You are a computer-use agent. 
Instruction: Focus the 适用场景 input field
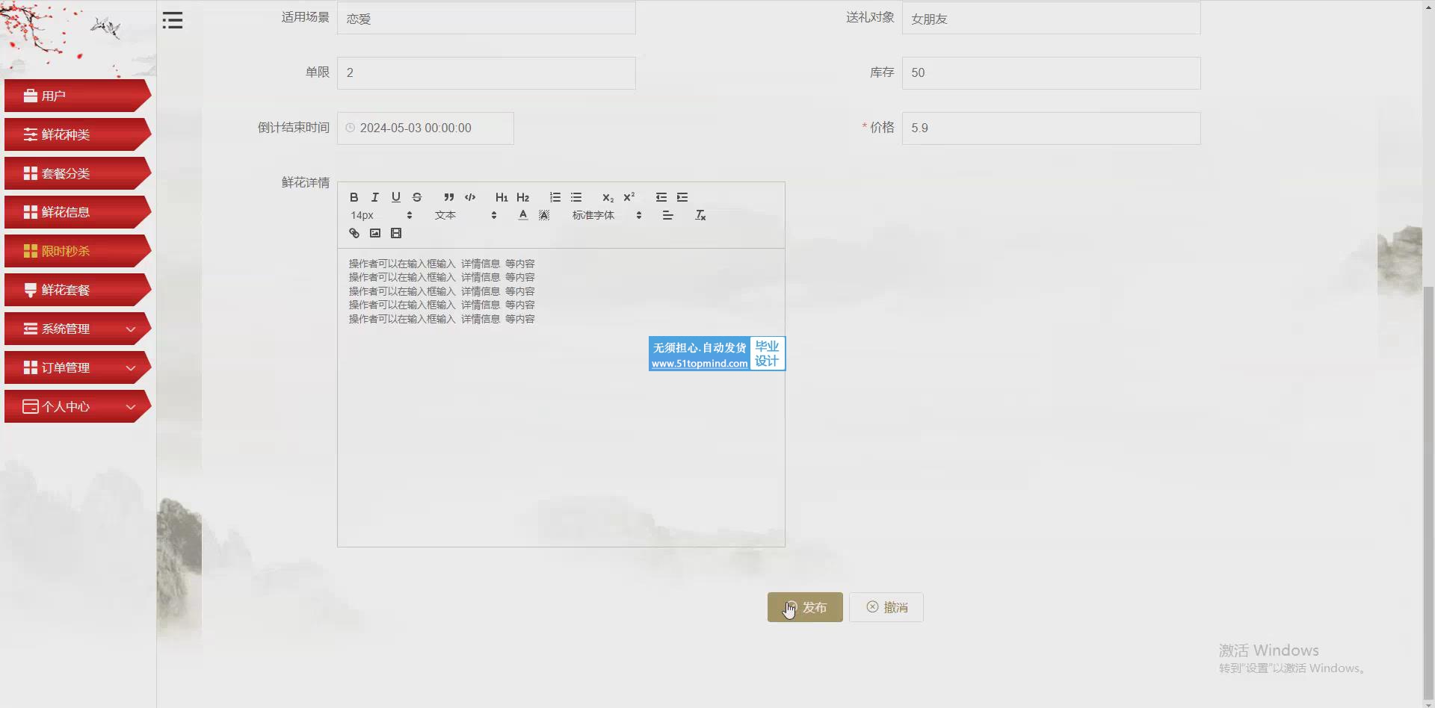coord(487,18)
